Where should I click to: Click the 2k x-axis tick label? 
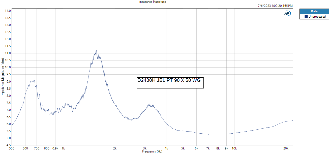(x=115, y=148)
